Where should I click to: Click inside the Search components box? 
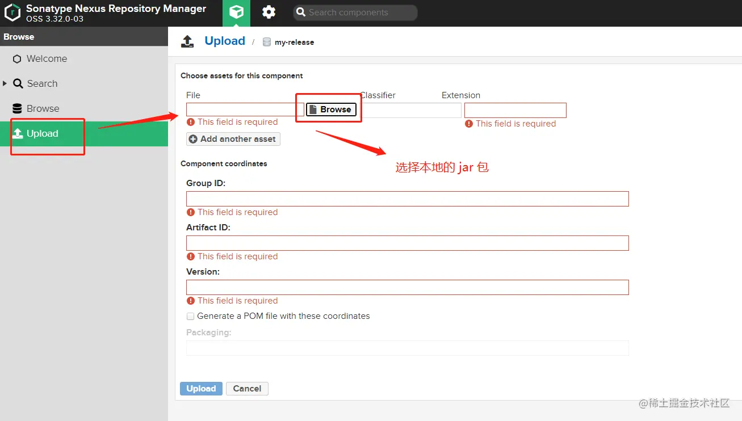355,12
